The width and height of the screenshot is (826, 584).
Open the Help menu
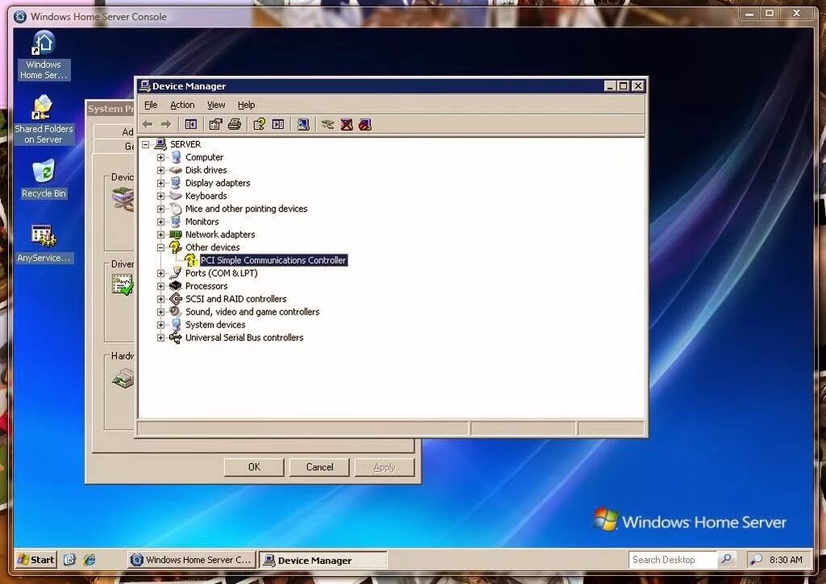[x=246, y=105]
